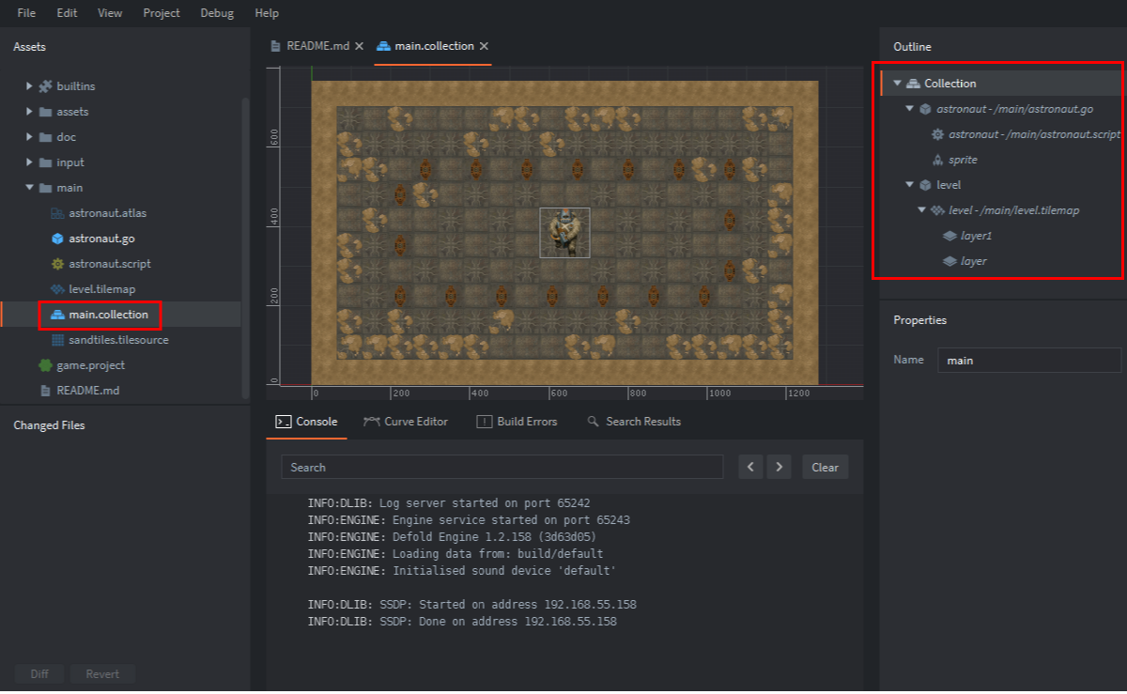Select the astronaut sprite in scene view
This screenshot has height=694, width=1127.
[x=564, y=232]
